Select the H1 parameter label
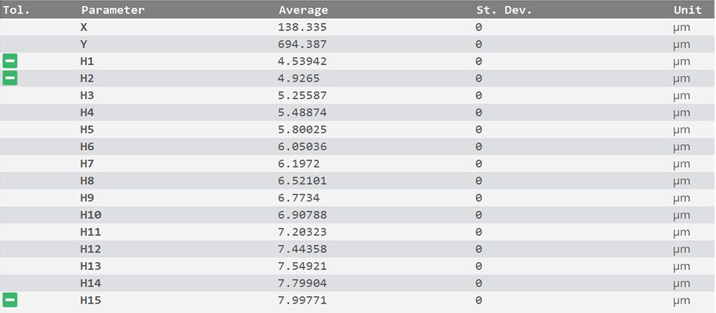The image size is (716, 313). (87, 61)
